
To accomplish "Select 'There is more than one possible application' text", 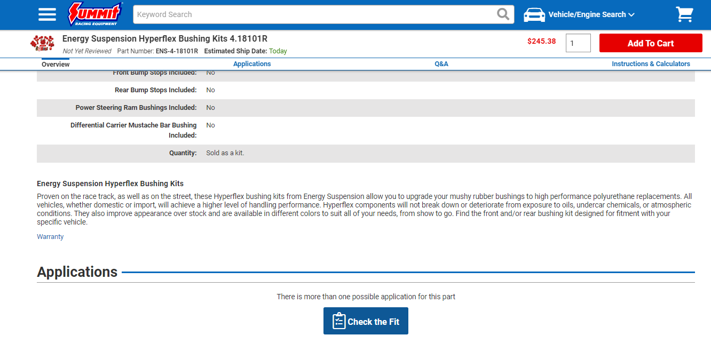I will point(366,297).
